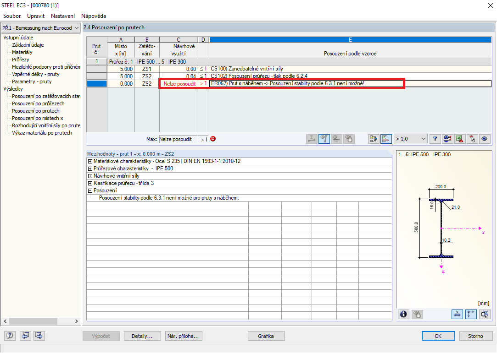
Task: Click the 'Průřez č. 1 - IPE 500 ... 5 - IPE 300' row
Action: click(299, 62)
